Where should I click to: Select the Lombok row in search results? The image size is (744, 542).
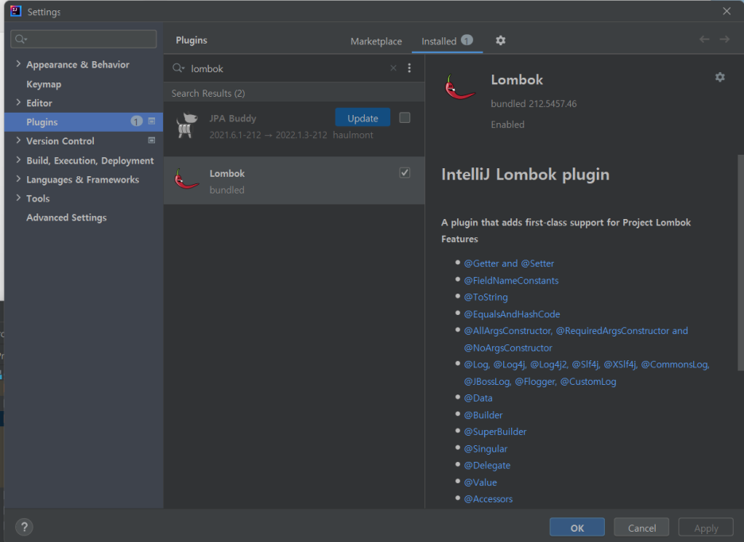tap(294, 180)
